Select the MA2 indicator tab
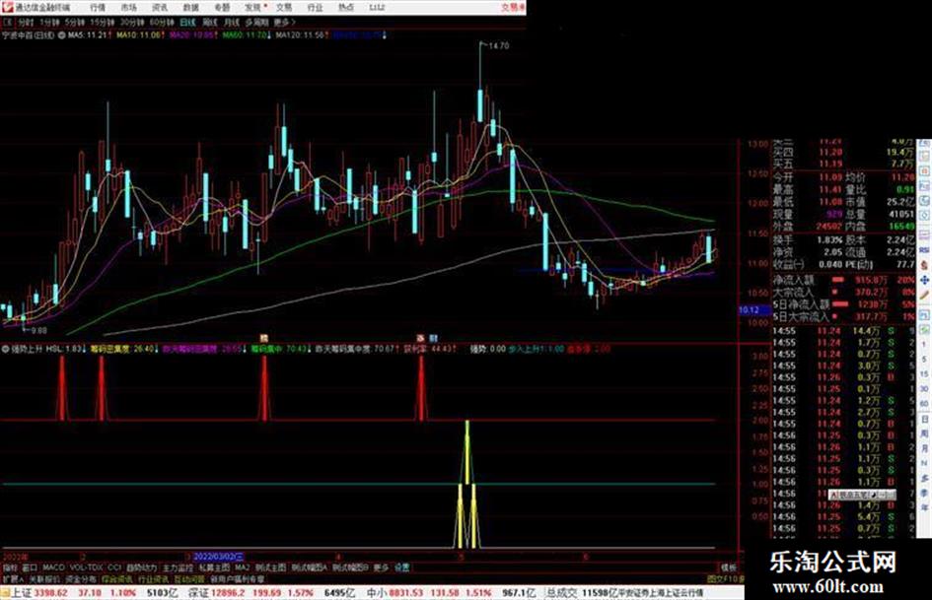Viewport: 932px width, 600px height. click(x=242, y=567)
